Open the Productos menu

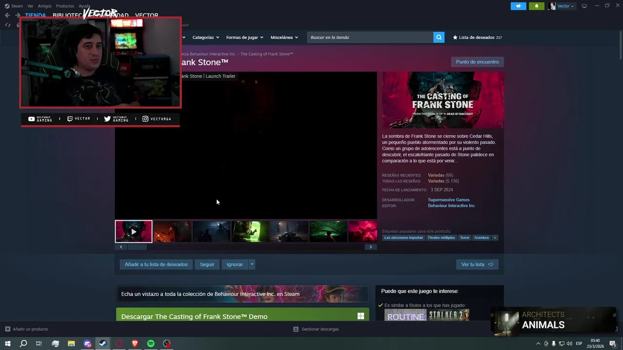tap(65, 6)
